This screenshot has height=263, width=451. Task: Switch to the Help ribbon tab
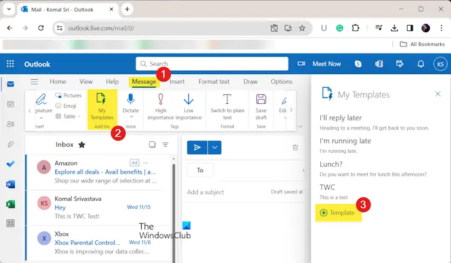tap(112, 82)
